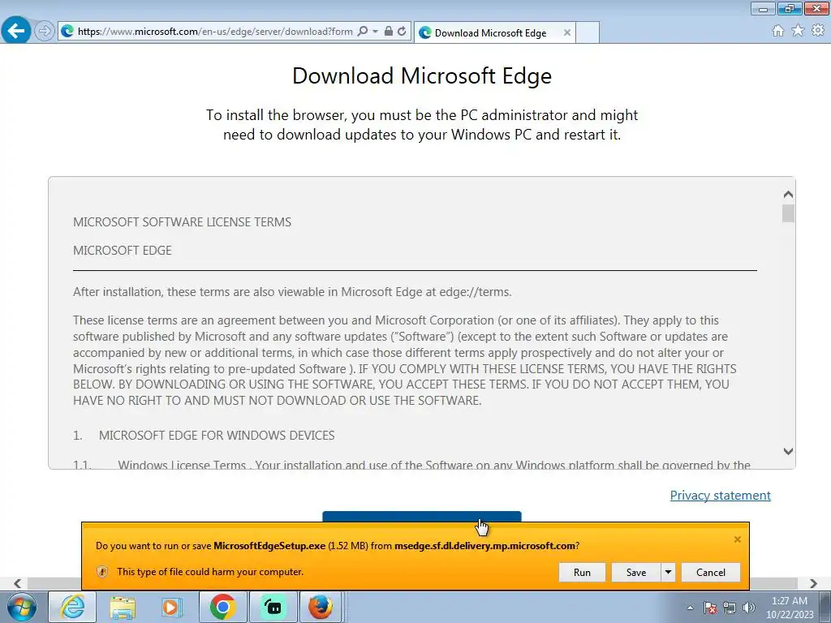The image size is (831, 623).
Task: Go back with the browser back arrow
Action: point(16,30)
